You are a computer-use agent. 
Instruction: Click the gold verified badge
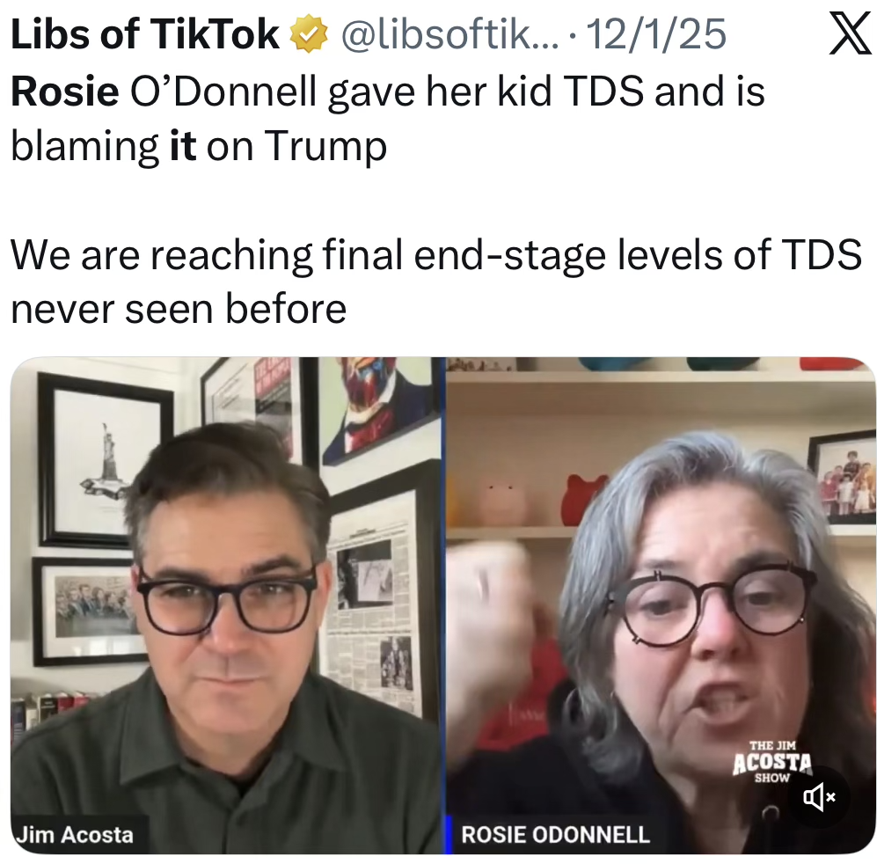pyautogui.click(x=308, y=34)
